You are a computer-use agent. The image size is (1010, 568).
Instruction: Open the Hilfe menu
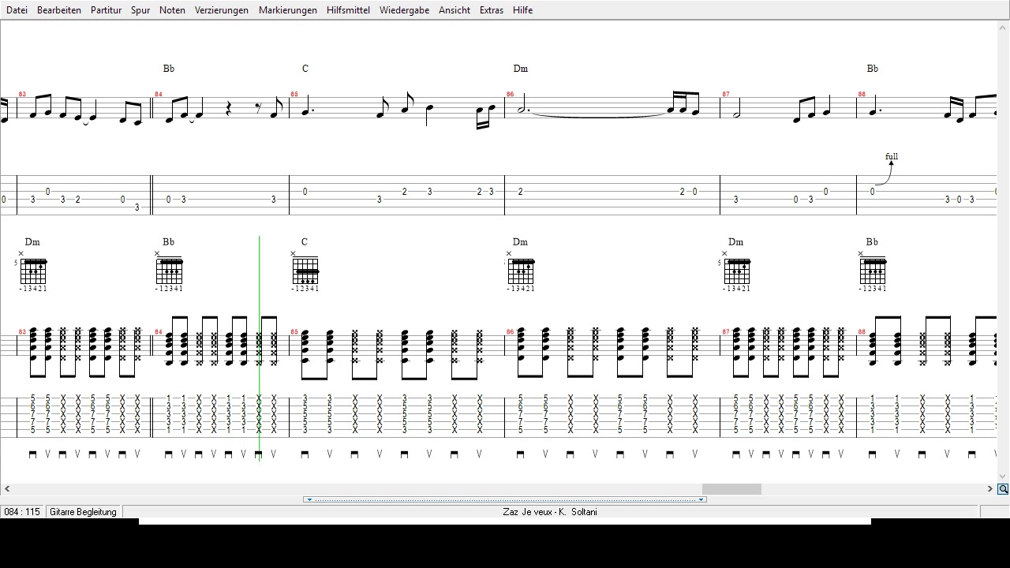[x=522, y=10]
